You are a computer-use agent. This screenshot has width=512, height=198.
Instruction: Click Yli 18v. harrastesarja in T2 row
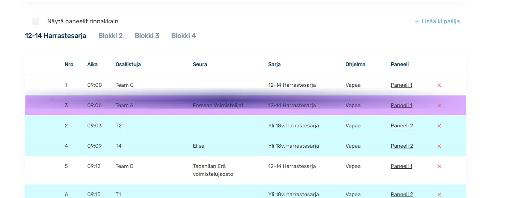[x=294, y=125]
